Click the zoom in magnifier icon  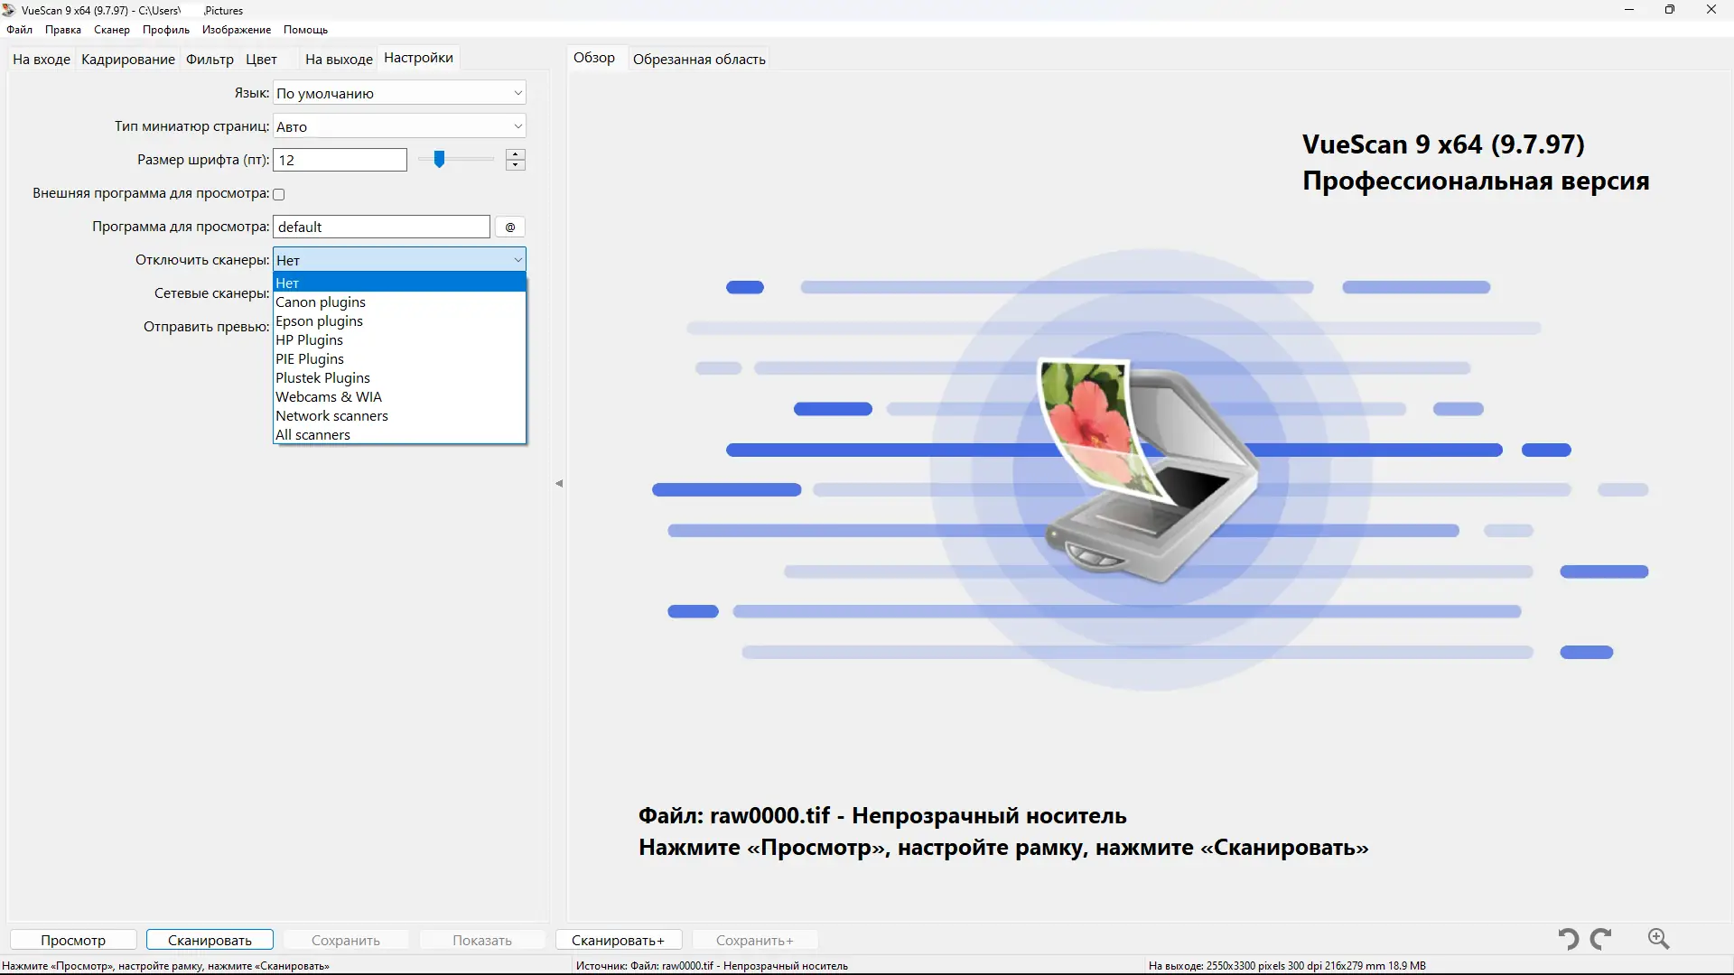1658,939
